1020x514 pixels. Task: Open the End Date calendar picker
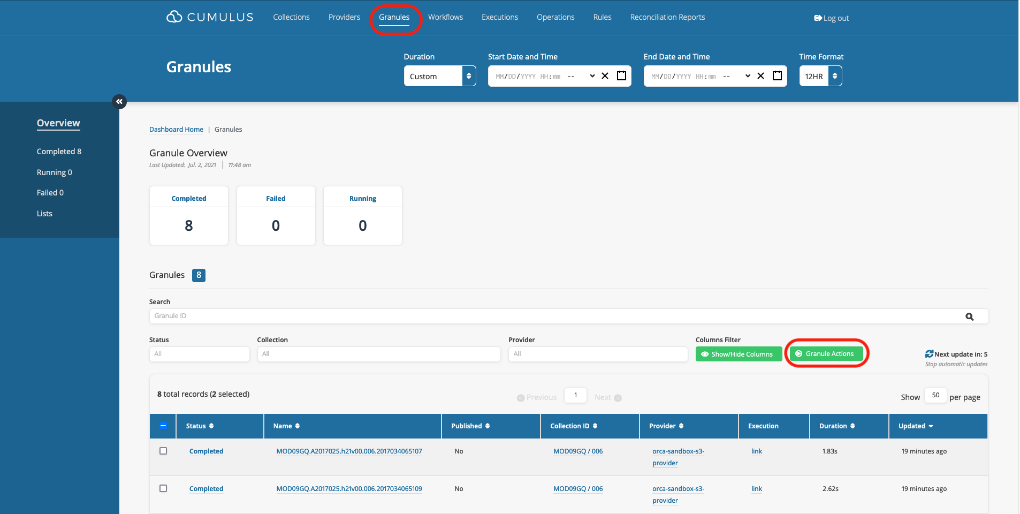(777, 75)
